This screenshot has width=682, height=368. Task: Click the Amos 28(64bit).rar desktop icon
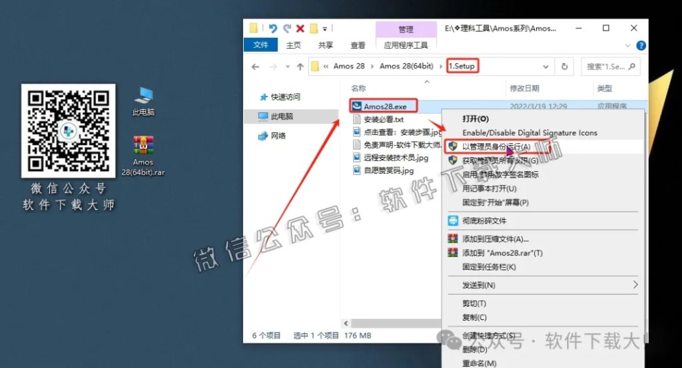(143, 156)
